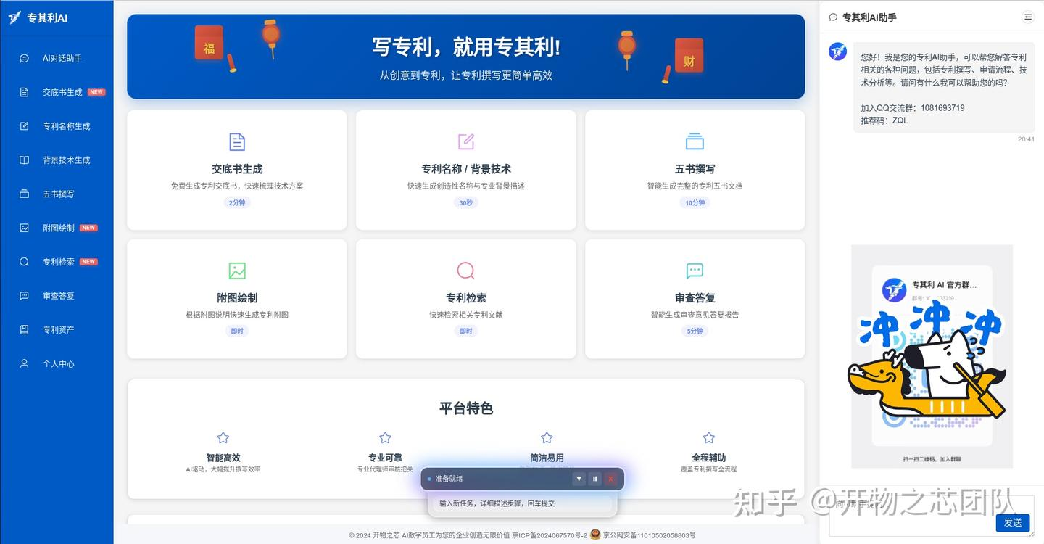Click the 审查答复 message icon in sidebar
The height and width of the screenshot is (544, 1044).
tap(25, 296)
